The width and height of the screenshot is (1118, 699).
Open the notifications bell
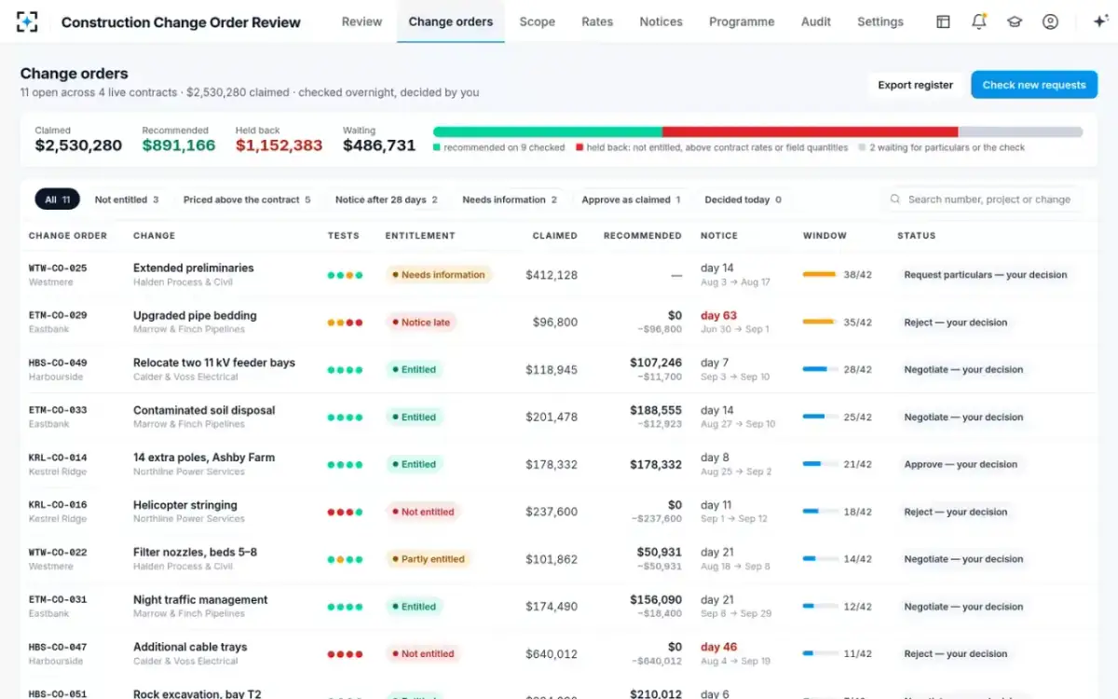(x=978, y=21)
